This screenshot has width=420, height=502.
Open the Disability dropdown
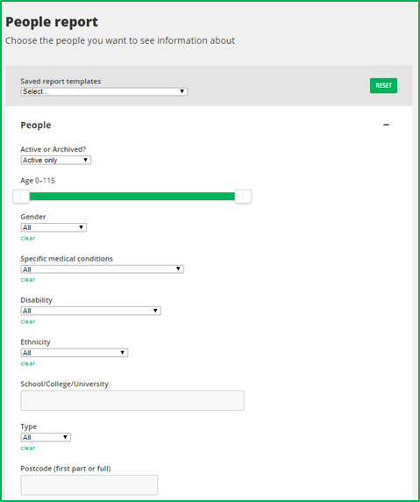point(91,311)
